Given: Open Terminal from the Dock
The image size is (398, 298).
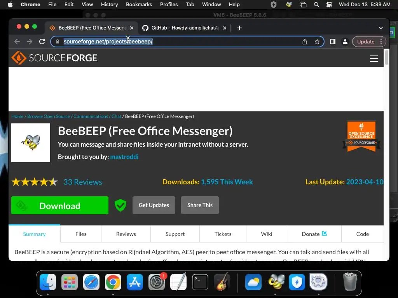Looking at the screenshot, I should point(200,282).
